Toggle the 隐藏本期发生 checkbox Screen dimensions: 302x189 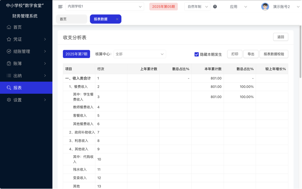pos(197,54)
